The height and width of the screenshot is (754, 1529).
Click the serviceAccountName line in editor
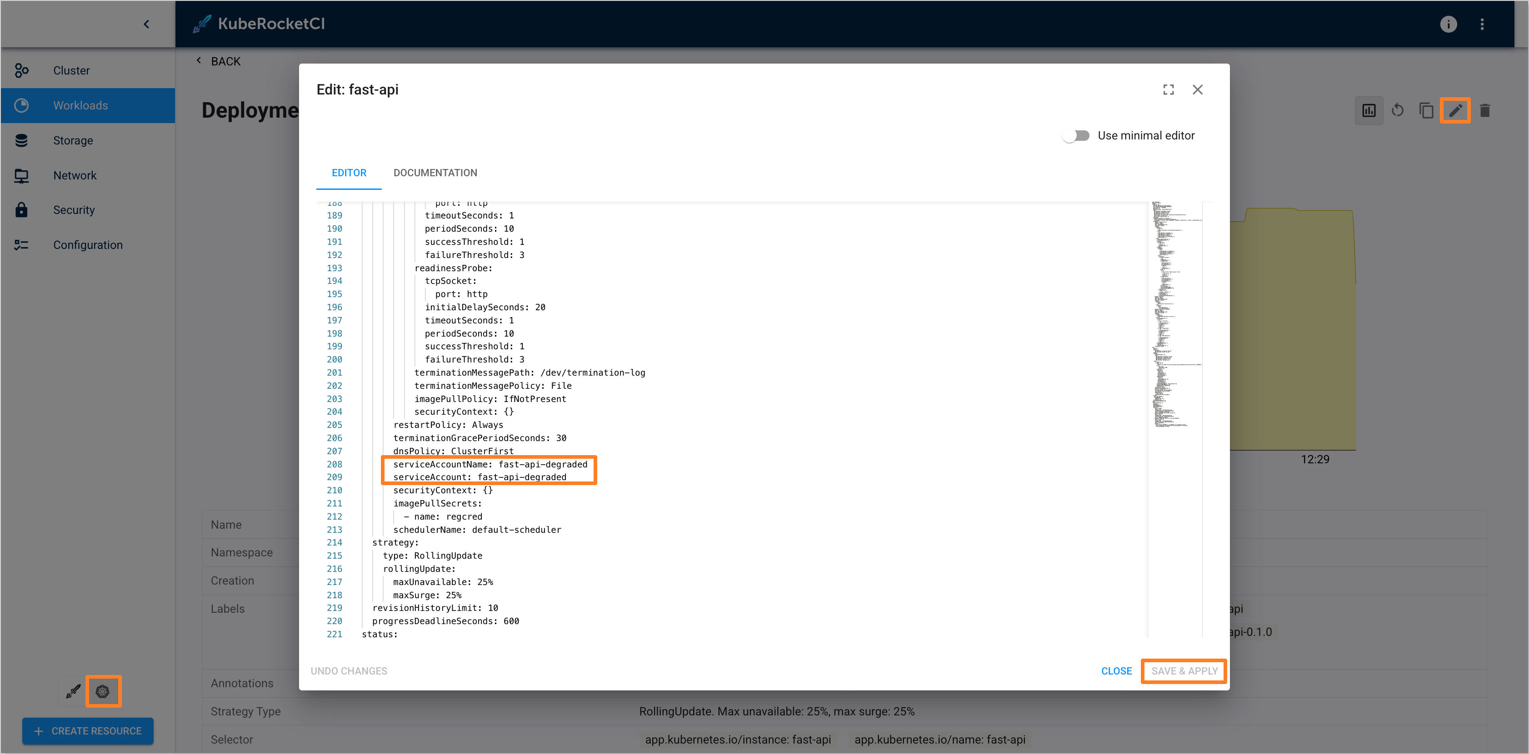pyautogui.click(x=490, y=464)
